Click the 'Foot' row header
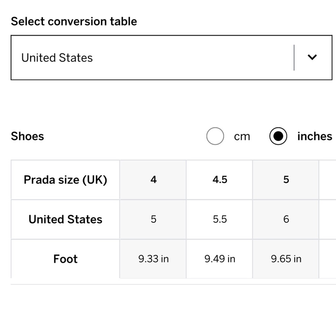This screenshot has width=336, height=336. point(66,259)
